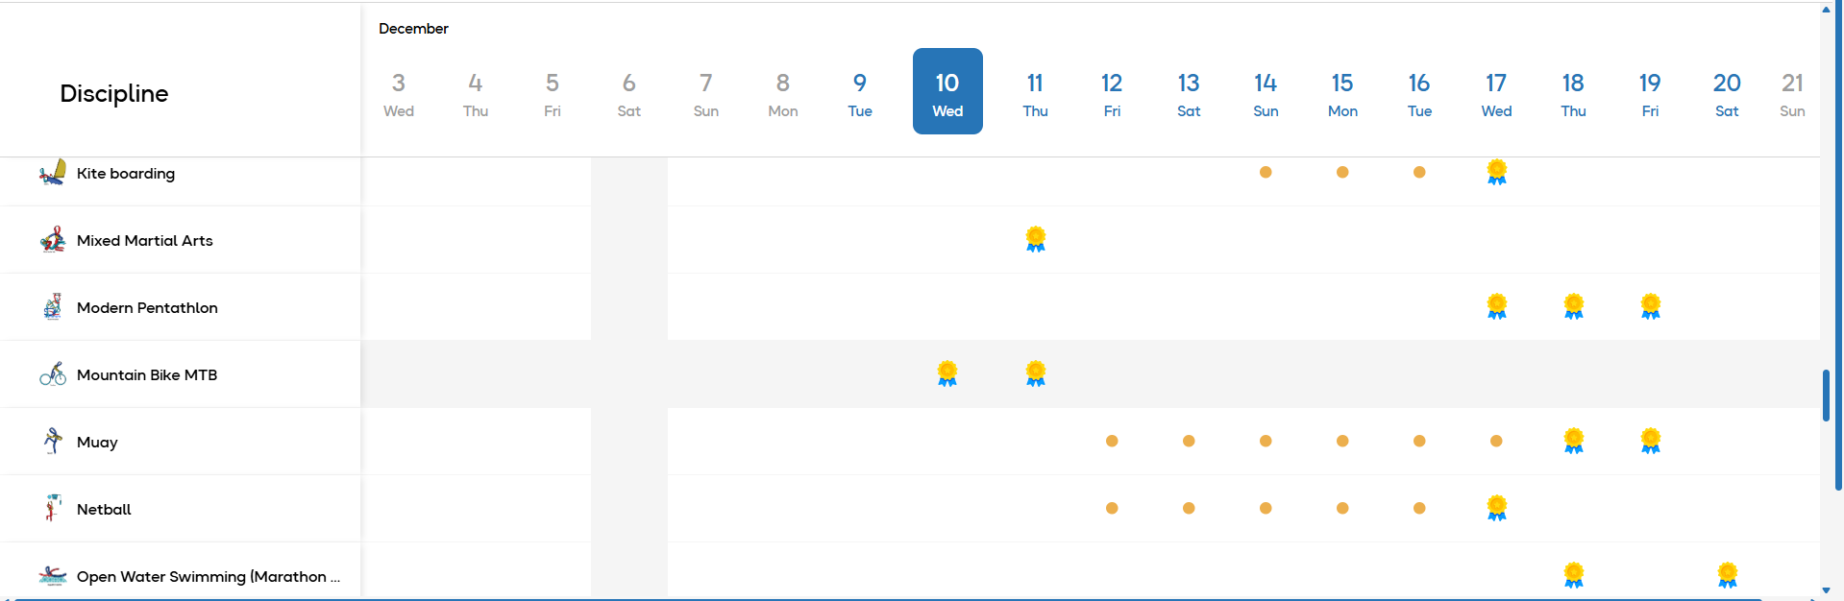Open Modern Pentathlon medal on Wed 17
Screen dimensions: 1844x601
coord(1496,307)
